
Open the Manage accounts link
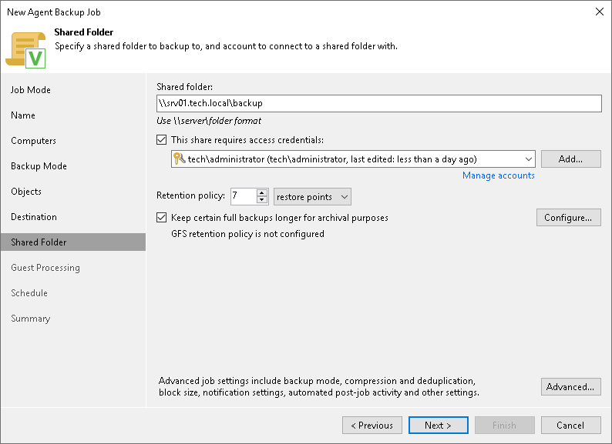[x=499, y=175]
